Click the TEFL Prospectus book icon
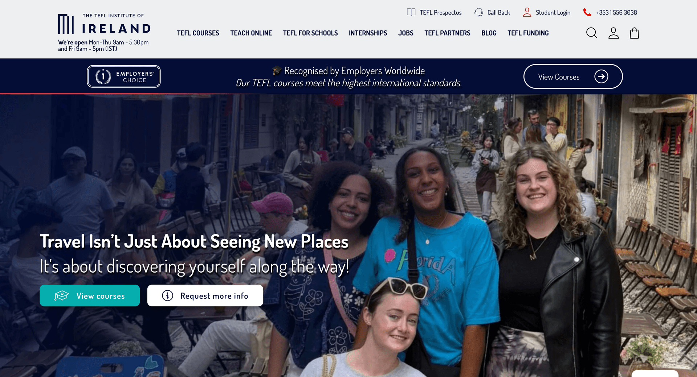The image size is (697, 377). (411, 12)
